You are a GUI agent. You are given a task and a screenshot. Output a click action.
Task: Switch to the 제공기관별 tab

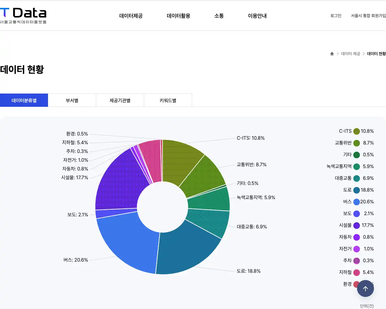[120, 100]
